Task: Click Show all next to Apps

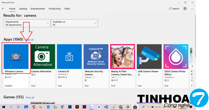Action: pos(29,40)
